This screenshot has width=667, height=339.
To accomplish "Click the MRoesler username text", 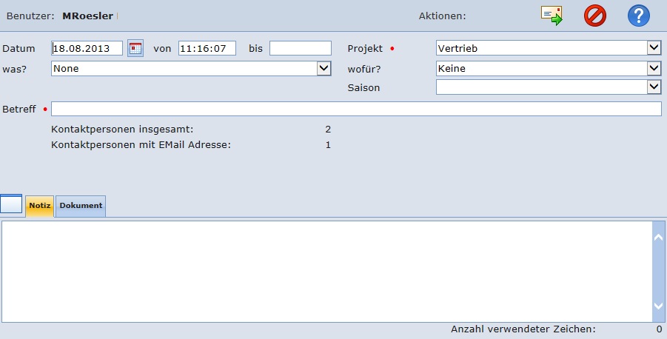I will click(x=87, y=16).
